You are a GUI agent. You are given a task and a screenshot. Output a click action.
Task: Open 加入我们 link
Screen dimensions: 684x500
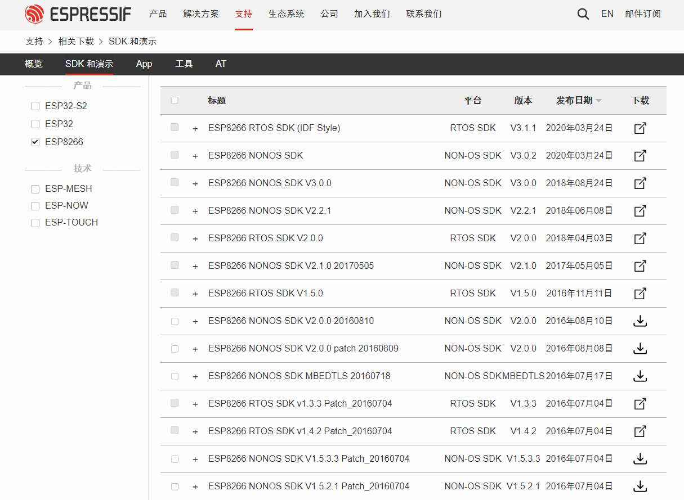(x=372, y=14)
